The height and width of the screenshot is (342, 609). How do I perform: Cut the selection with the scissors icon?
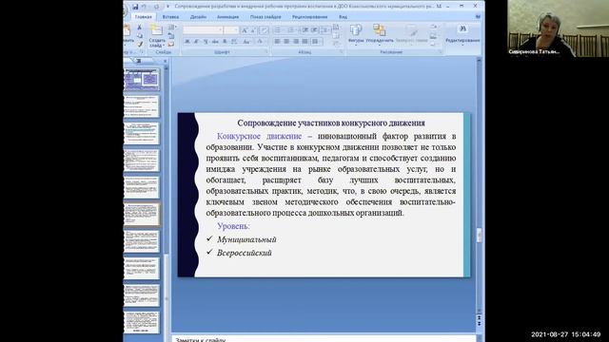click(140, 28)
